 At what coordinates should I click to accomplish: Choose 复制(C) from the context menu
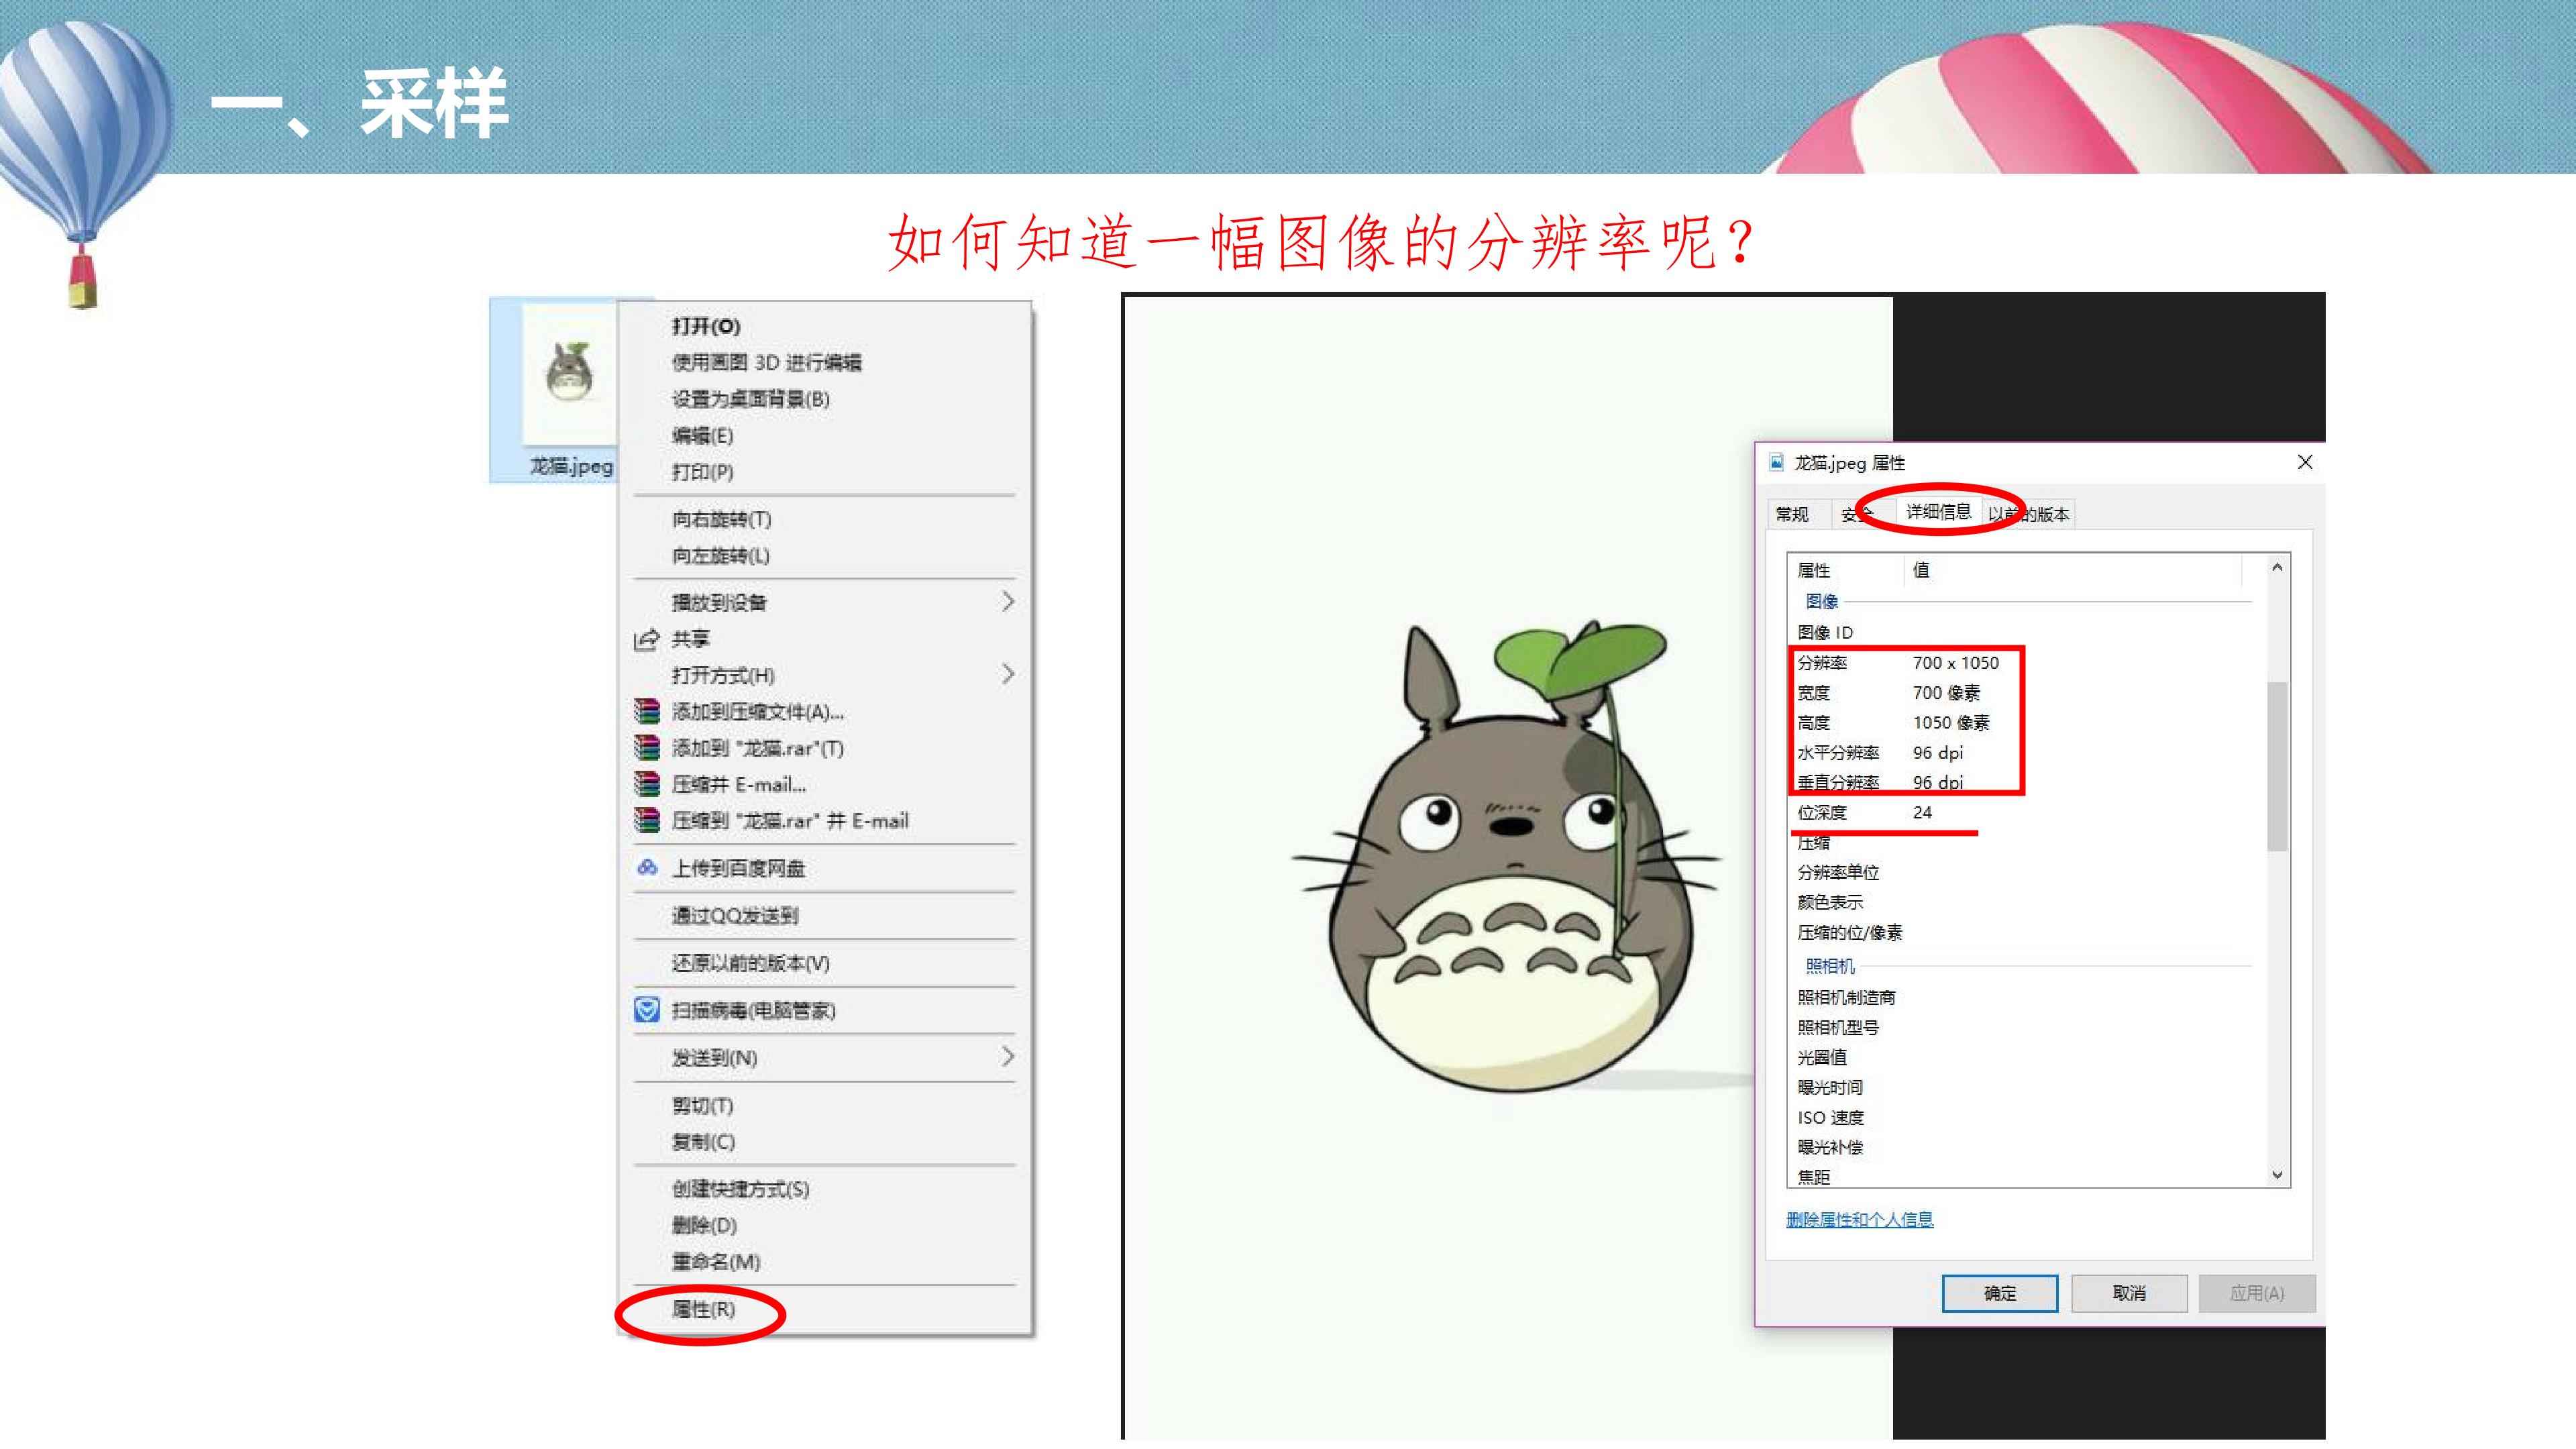coord(704,1142)
